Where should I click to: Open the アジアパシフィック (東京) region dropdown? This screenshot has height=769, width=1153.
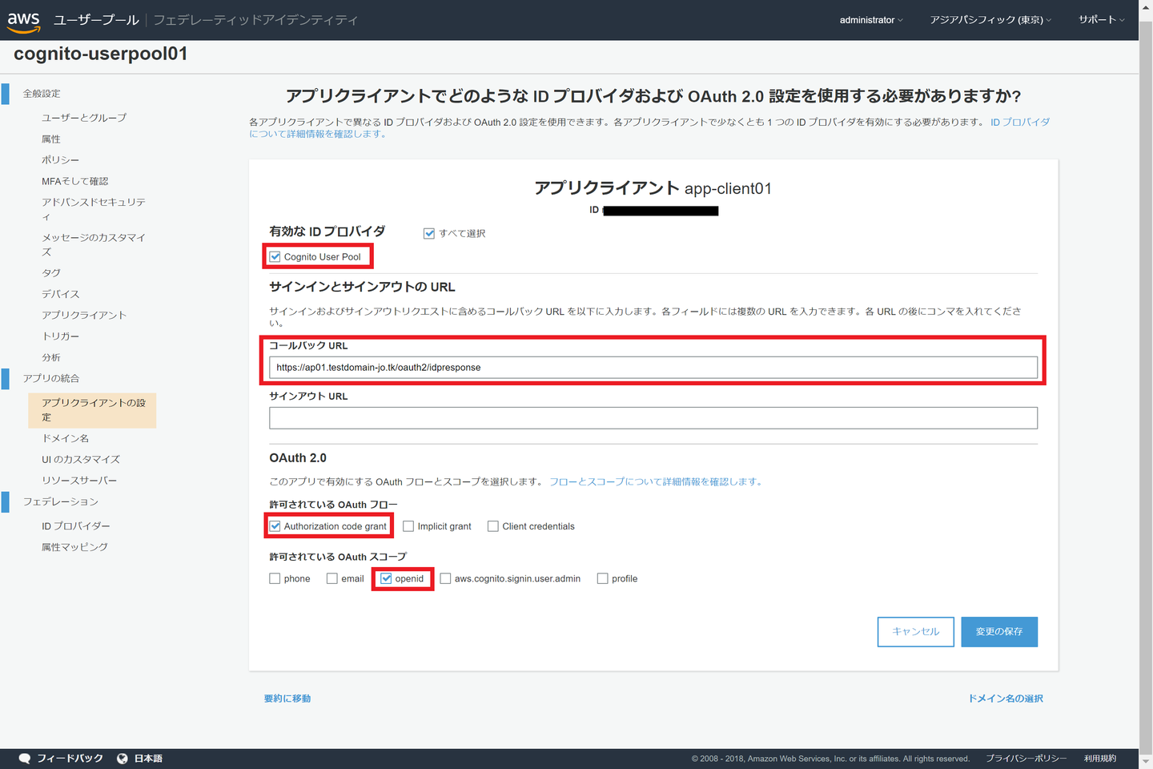click(x=990, y=20)
